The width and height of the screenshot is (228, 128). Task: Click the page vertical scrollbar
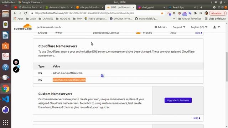click(227, 67)
